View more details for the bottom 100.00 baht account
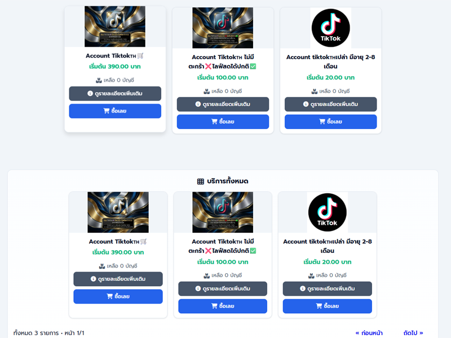 [x=223, y=288]
